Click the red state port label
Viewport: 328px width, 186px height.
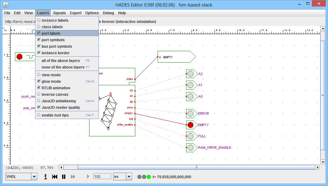pos(129,79)
